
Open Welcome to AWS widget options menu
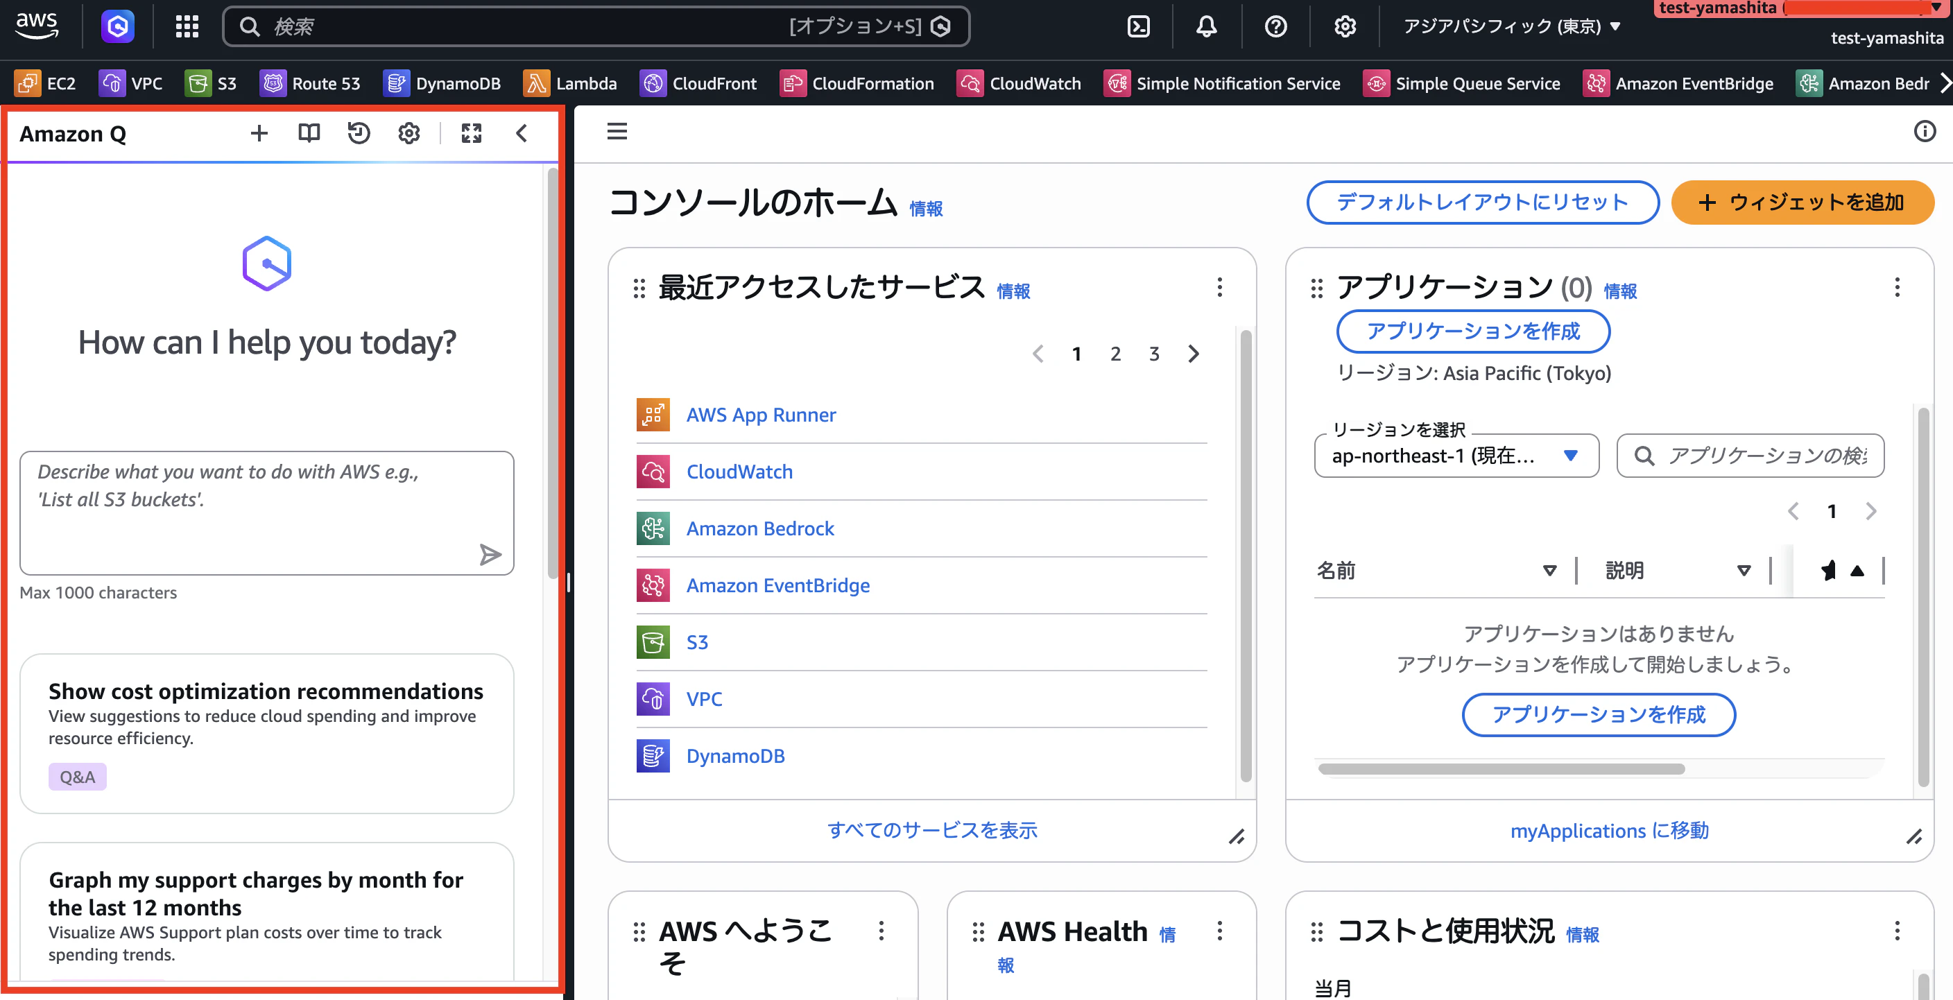coord(881,931)
